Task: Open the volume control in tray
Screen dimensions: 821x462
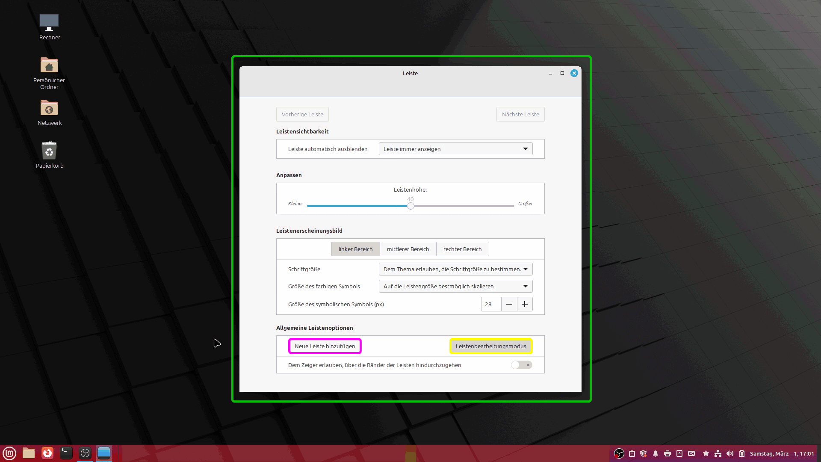Action: click(730, 453)
